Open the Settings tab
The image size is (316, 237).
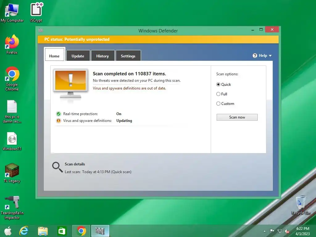(128, 56)
